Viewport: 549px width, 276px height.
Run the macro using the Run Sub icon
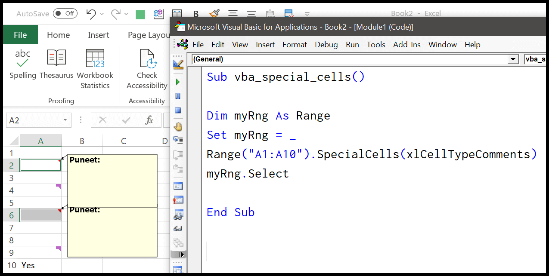(178, 82)
